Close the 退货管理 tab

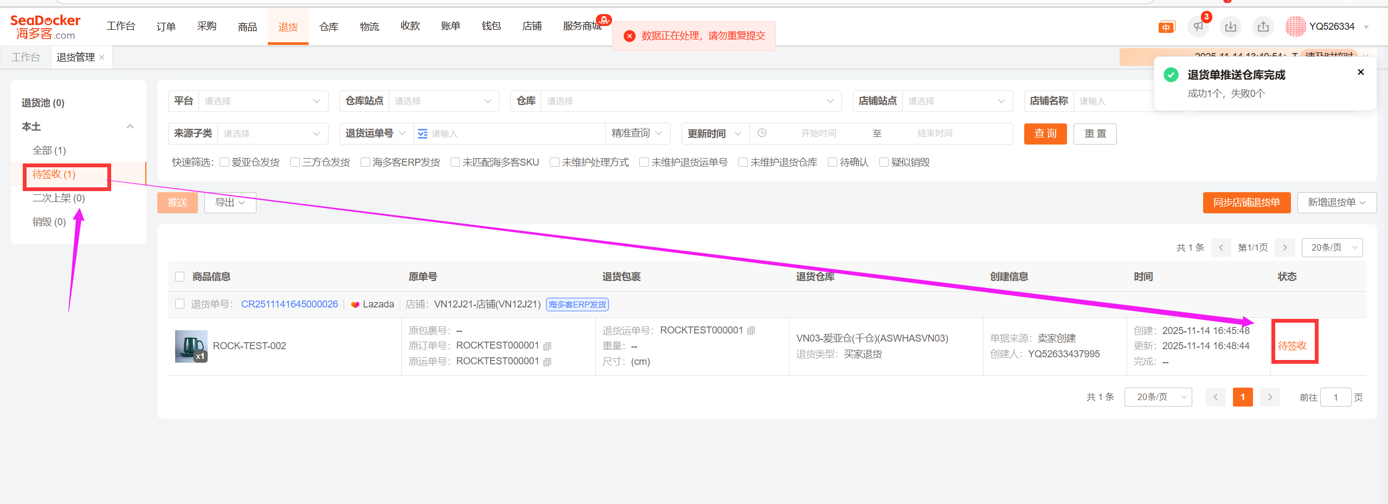[x=102, y=57]
